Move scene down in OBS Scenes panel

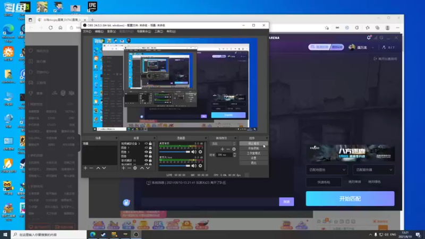104,168
